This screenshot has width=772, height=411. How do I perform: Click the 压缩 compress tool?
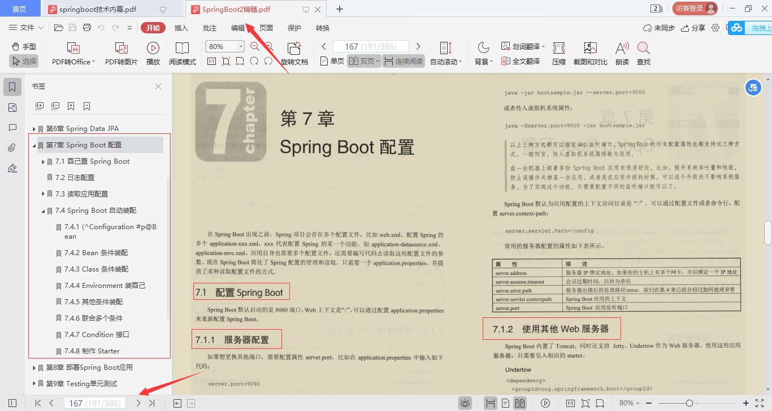point(558,54)
